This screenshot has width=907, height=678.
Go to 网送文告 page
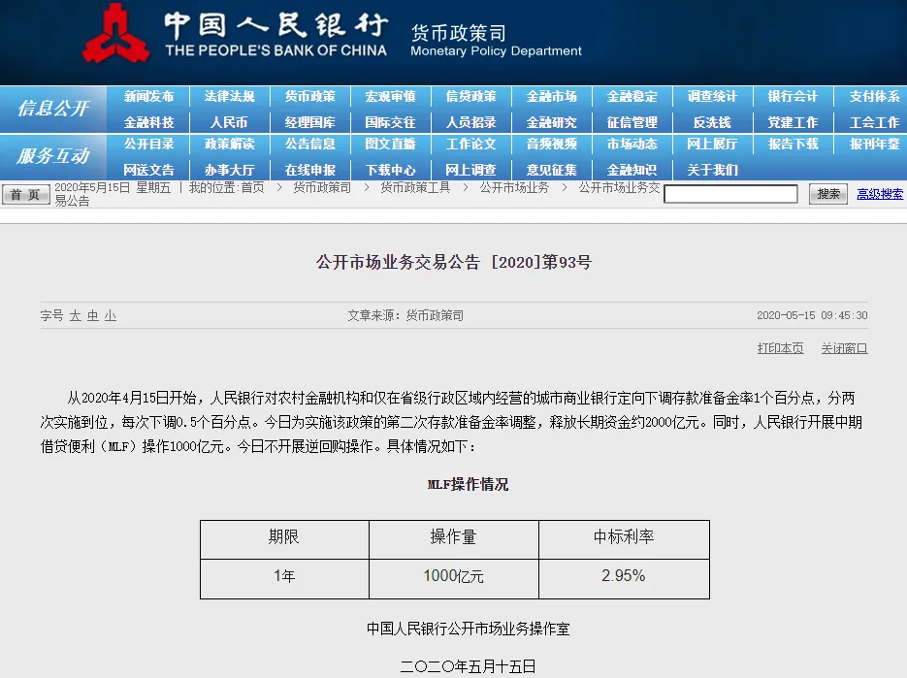coord(148,170)
